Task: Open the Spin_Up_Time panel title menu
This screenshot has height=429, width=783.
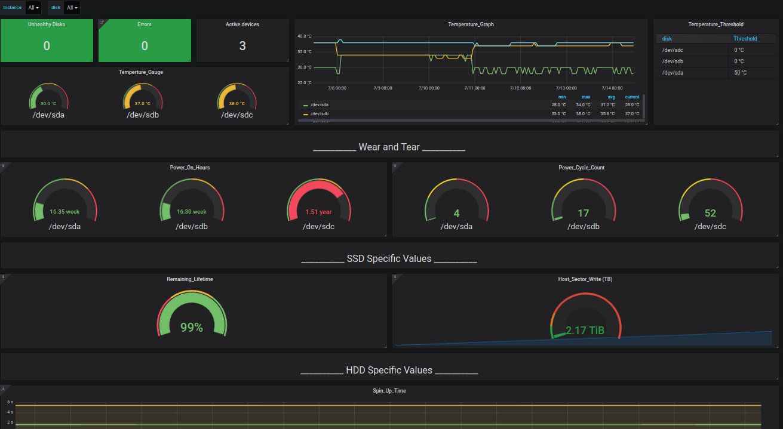Action: pyautogui.click(x=389, y=391)
